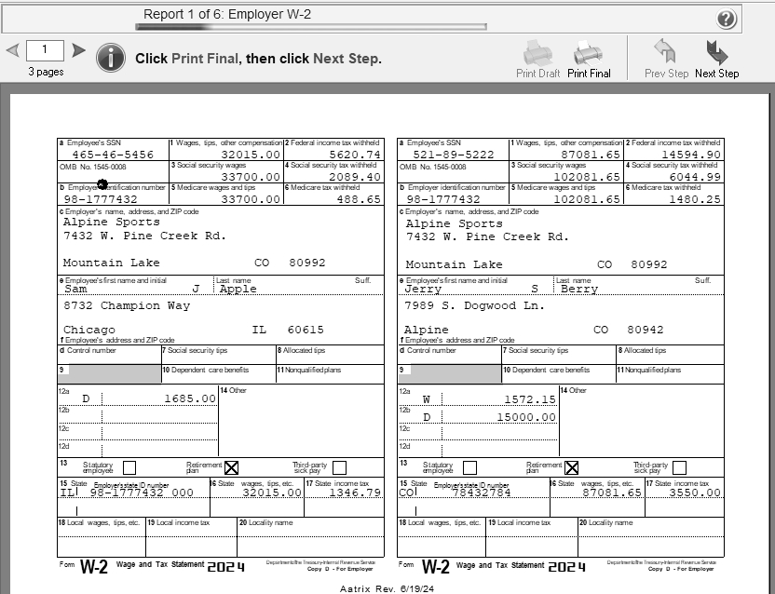This screenshot has height=594, width=775.
Task: Toggle Sam Apple's Third-party sick pay checkbox
Action: (340, 467)
